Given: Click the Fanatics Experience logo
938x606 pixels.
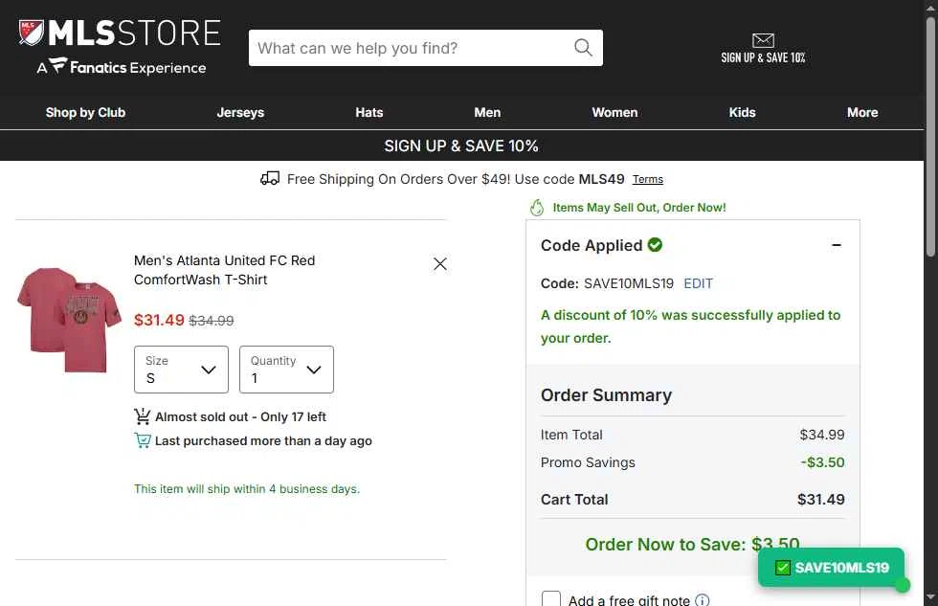Looking at the screenshot, I should [x=122, y=67].
